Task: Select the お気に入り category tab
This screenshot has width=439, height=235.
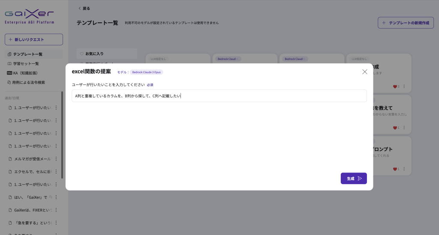Action: 94,54
